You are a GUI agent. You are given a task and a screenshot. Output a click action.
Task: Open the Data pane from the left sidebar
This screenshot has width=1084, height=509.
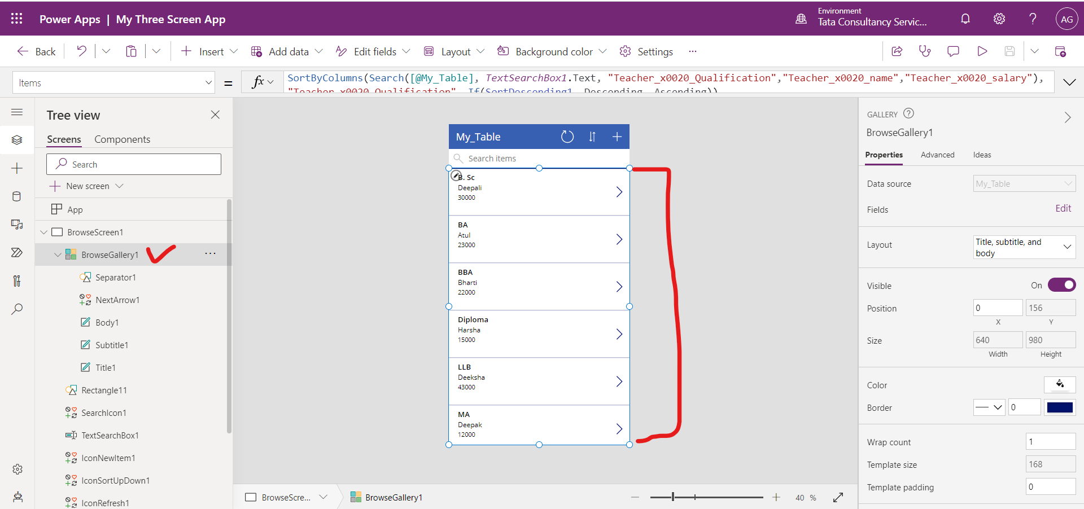17,196
